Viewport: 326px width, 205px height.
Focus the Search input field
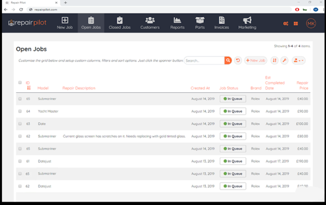click(x=204, y=61)
